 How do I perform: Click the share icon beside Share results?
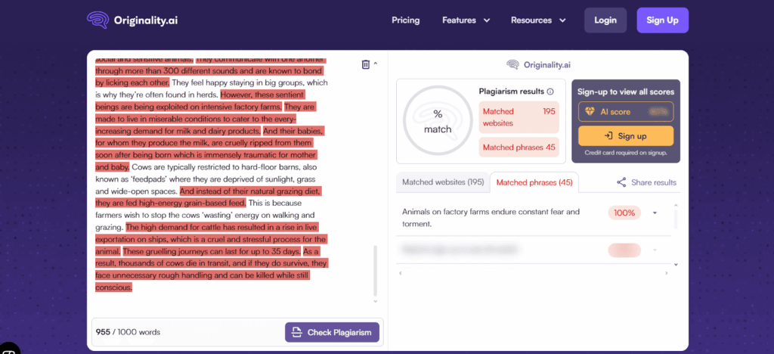click(x=621, y=183)
